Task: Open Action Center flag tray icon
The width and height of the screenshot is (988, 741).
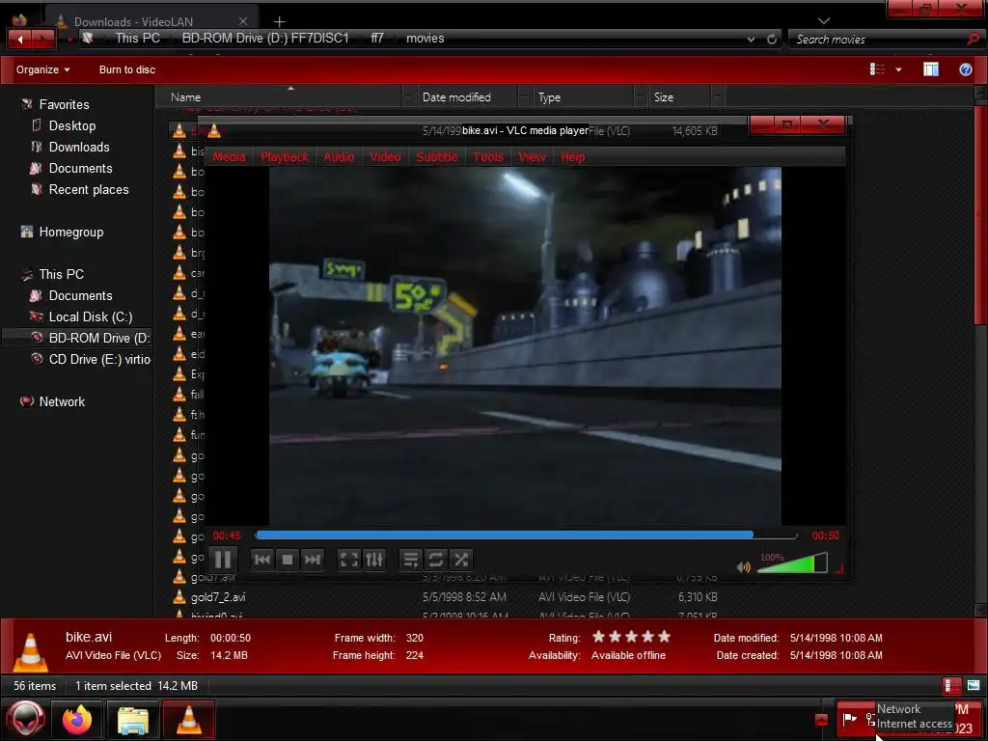Action: tap(850, 718)
